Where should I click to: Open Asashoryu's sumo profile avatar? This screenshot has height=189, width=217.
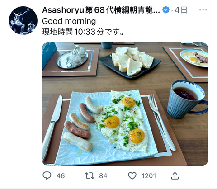(x=23, y=20)
